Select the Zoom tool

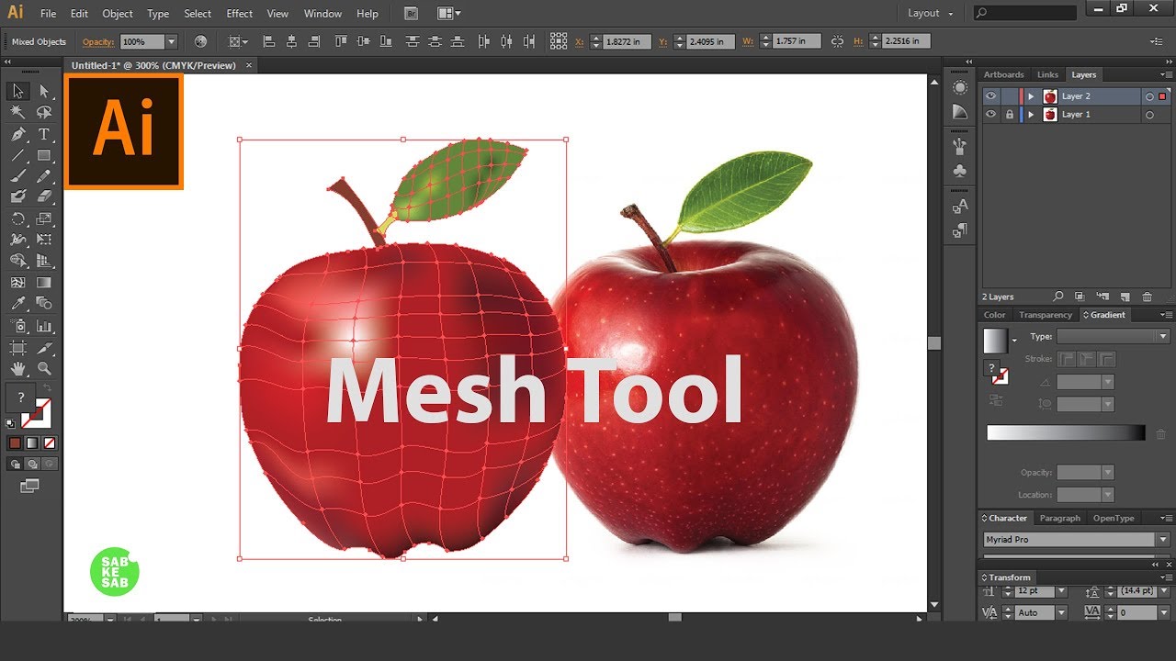point(44,368)
